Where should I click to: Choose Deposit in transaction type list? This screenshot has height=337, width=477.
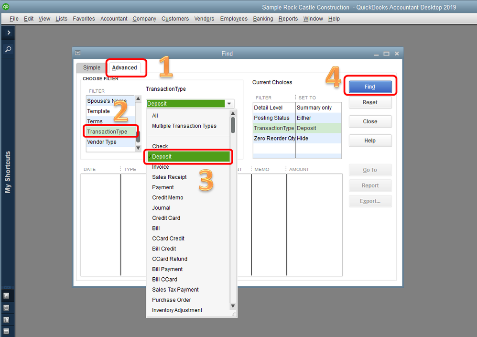click(x=188, y=157)
